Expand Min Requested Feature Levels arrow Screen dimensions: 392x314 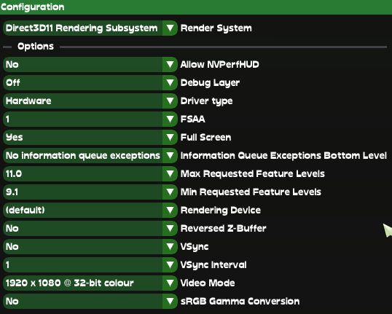point(170,192)
